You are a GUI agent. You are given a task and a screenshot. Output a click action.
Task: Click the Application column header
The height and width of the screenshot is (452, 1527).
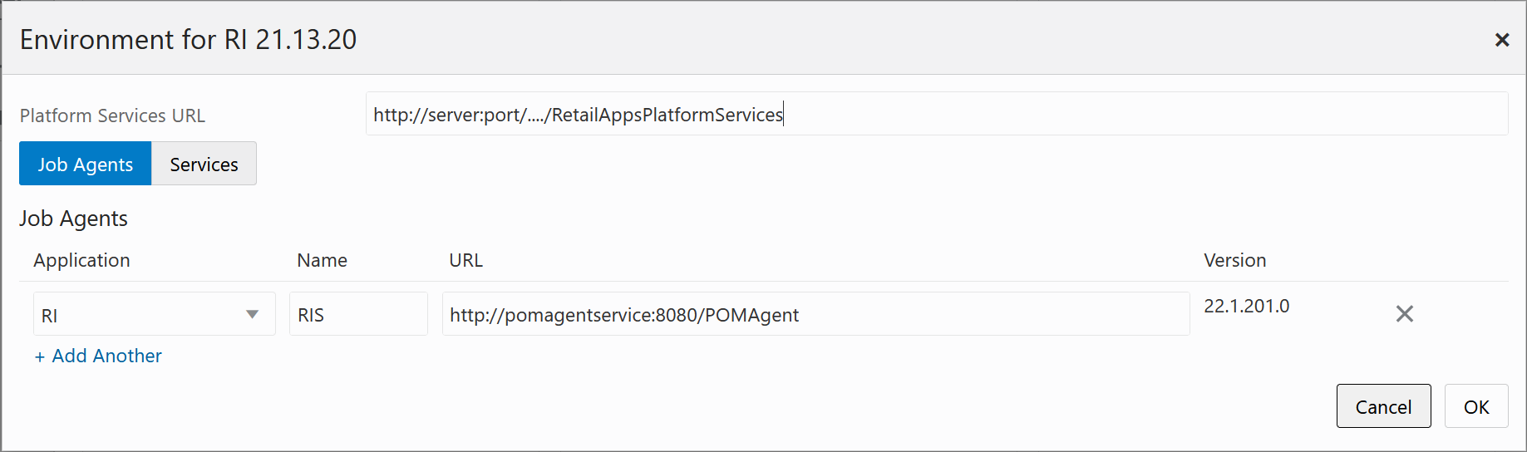81,260
